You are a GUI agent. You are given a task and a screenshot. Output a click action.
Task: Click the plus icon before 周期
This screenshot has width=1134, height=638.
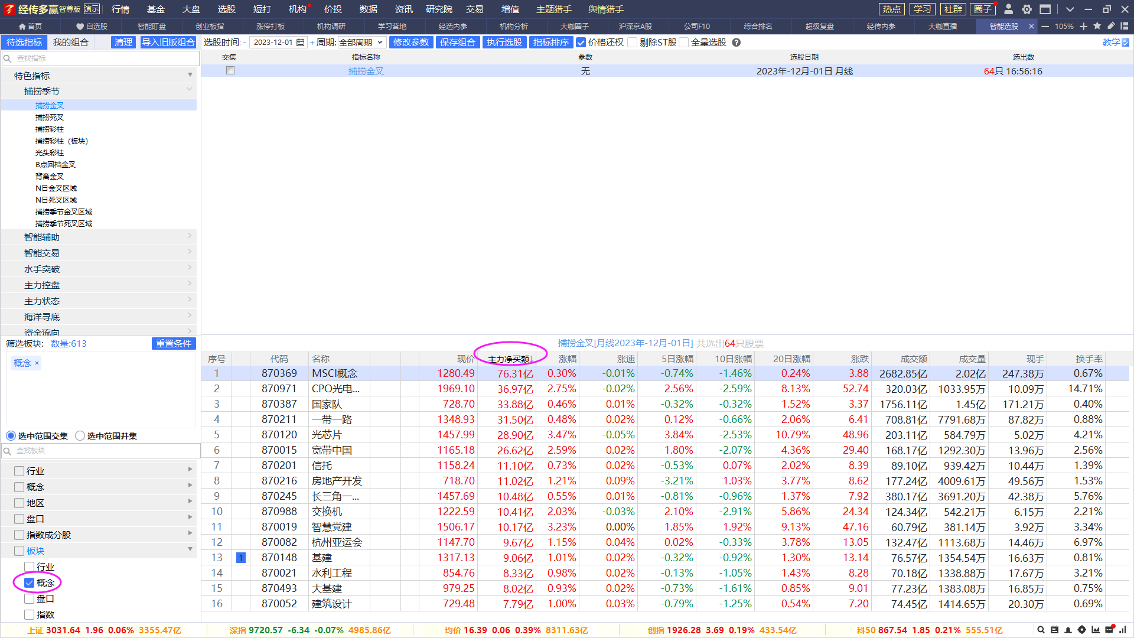[x=312, y=43]
